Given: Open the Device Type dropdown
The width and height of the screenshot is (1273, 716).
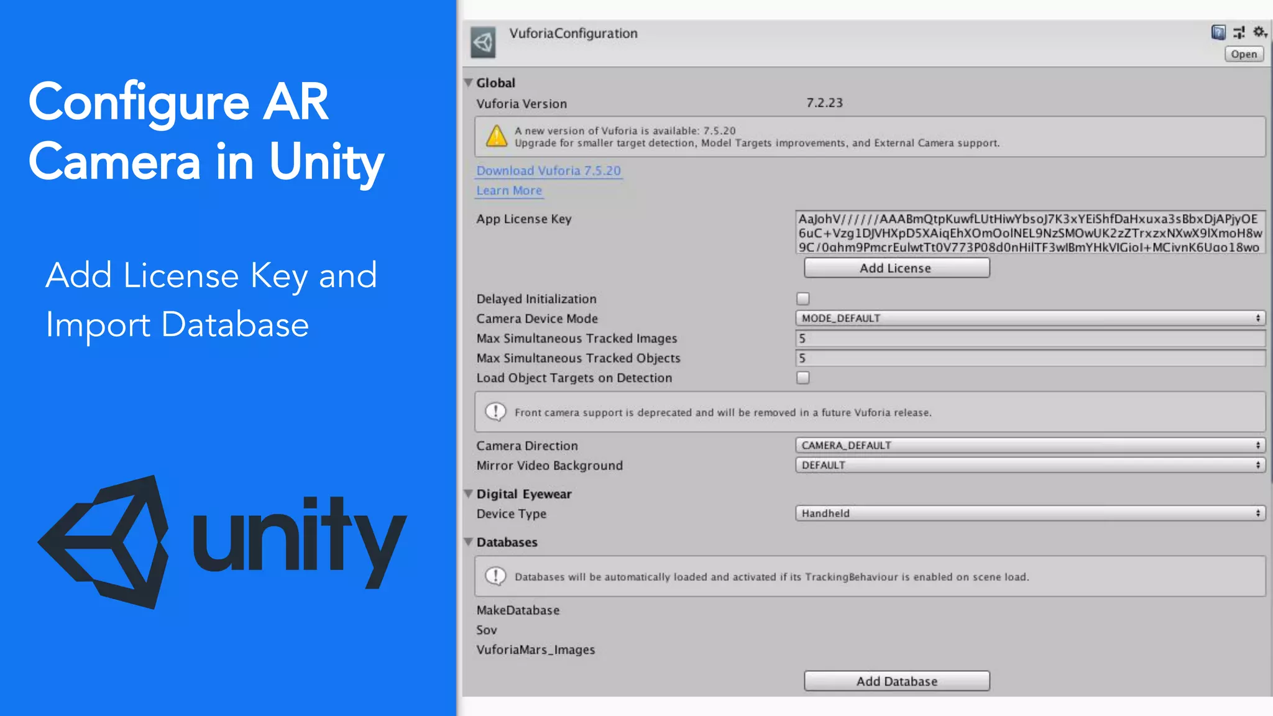Looking at the screenshot, I should pyautogui.click(x=1030, y=513).
